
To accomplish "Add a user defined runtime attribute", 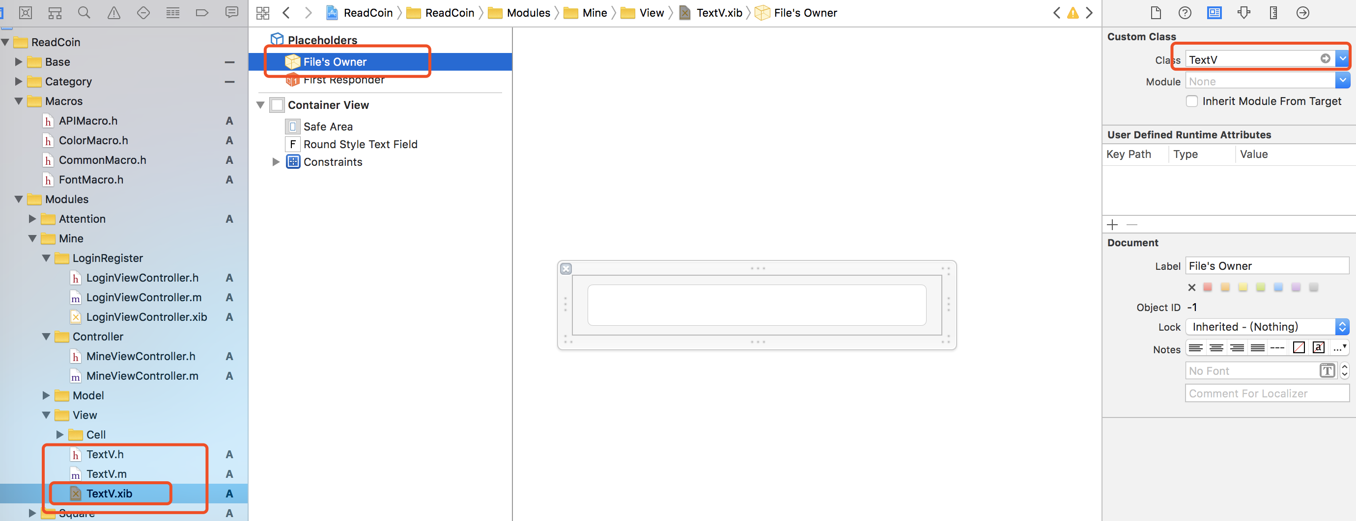I will (1112, 225).
